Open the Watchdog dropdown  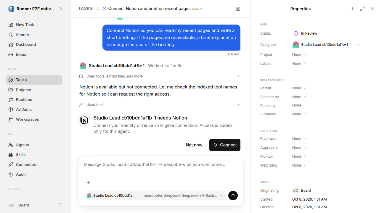[x=299, y=165]
